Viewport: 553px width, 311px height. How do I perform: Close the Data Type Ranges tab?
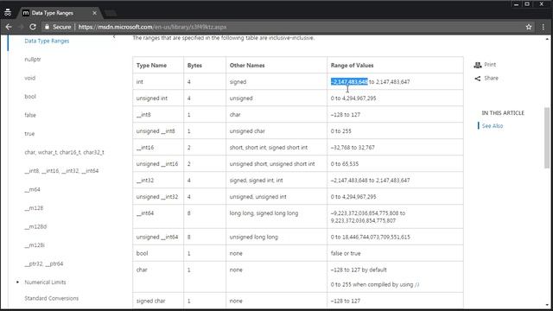pyautogui.click(x=94, y=13)
